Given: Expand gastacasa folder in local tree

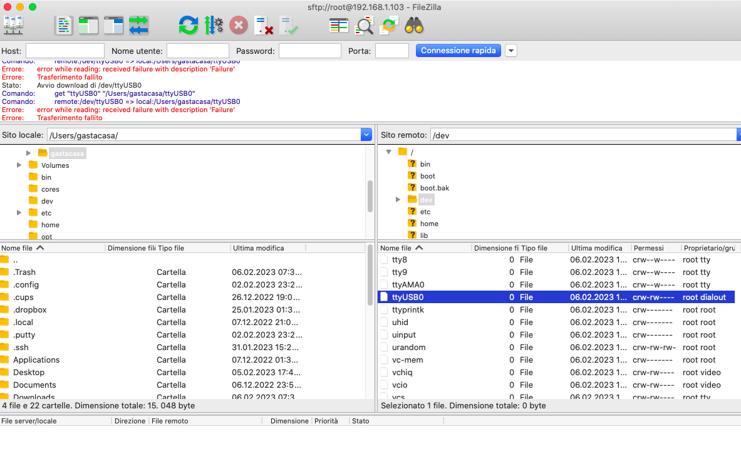Looking at the screenshot, I should click(28, 153).
